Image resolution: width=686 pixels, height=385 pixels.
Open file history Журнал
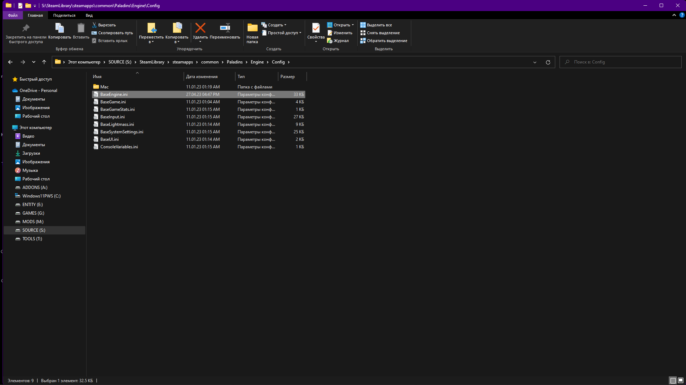coord(338,41)
